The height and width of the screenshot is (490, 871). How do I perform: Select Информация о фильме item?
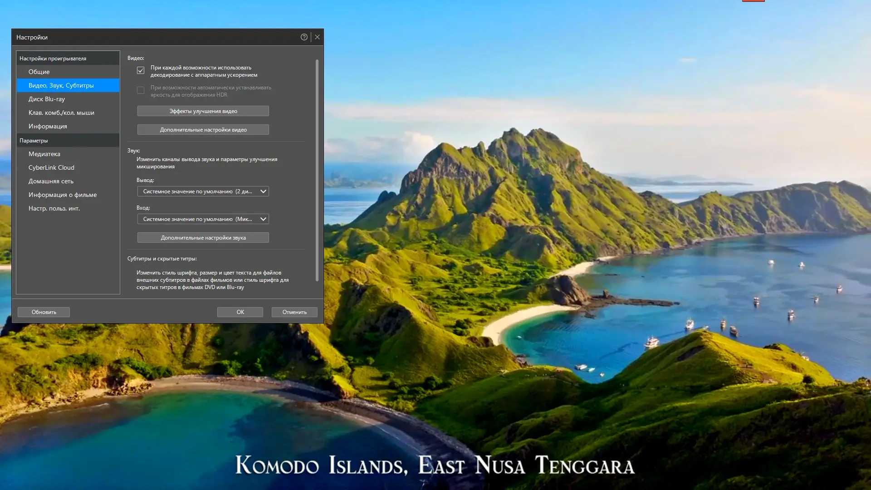pyautogui.click(x=63, y=195)
